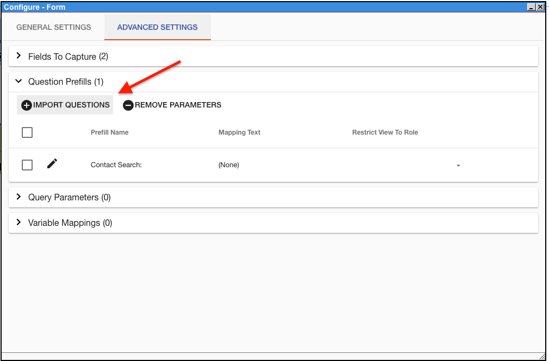This screenshot has height=361, width=549.
Task: Check the select-all checkbox above the prefill list
Action: pyautogui.click(x=27, y=132)
